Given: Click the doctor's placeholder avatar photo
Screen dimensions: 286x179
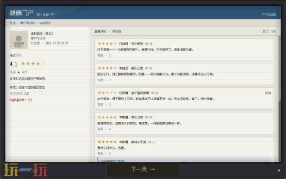Looking at the screenshot, I should 19,40.
